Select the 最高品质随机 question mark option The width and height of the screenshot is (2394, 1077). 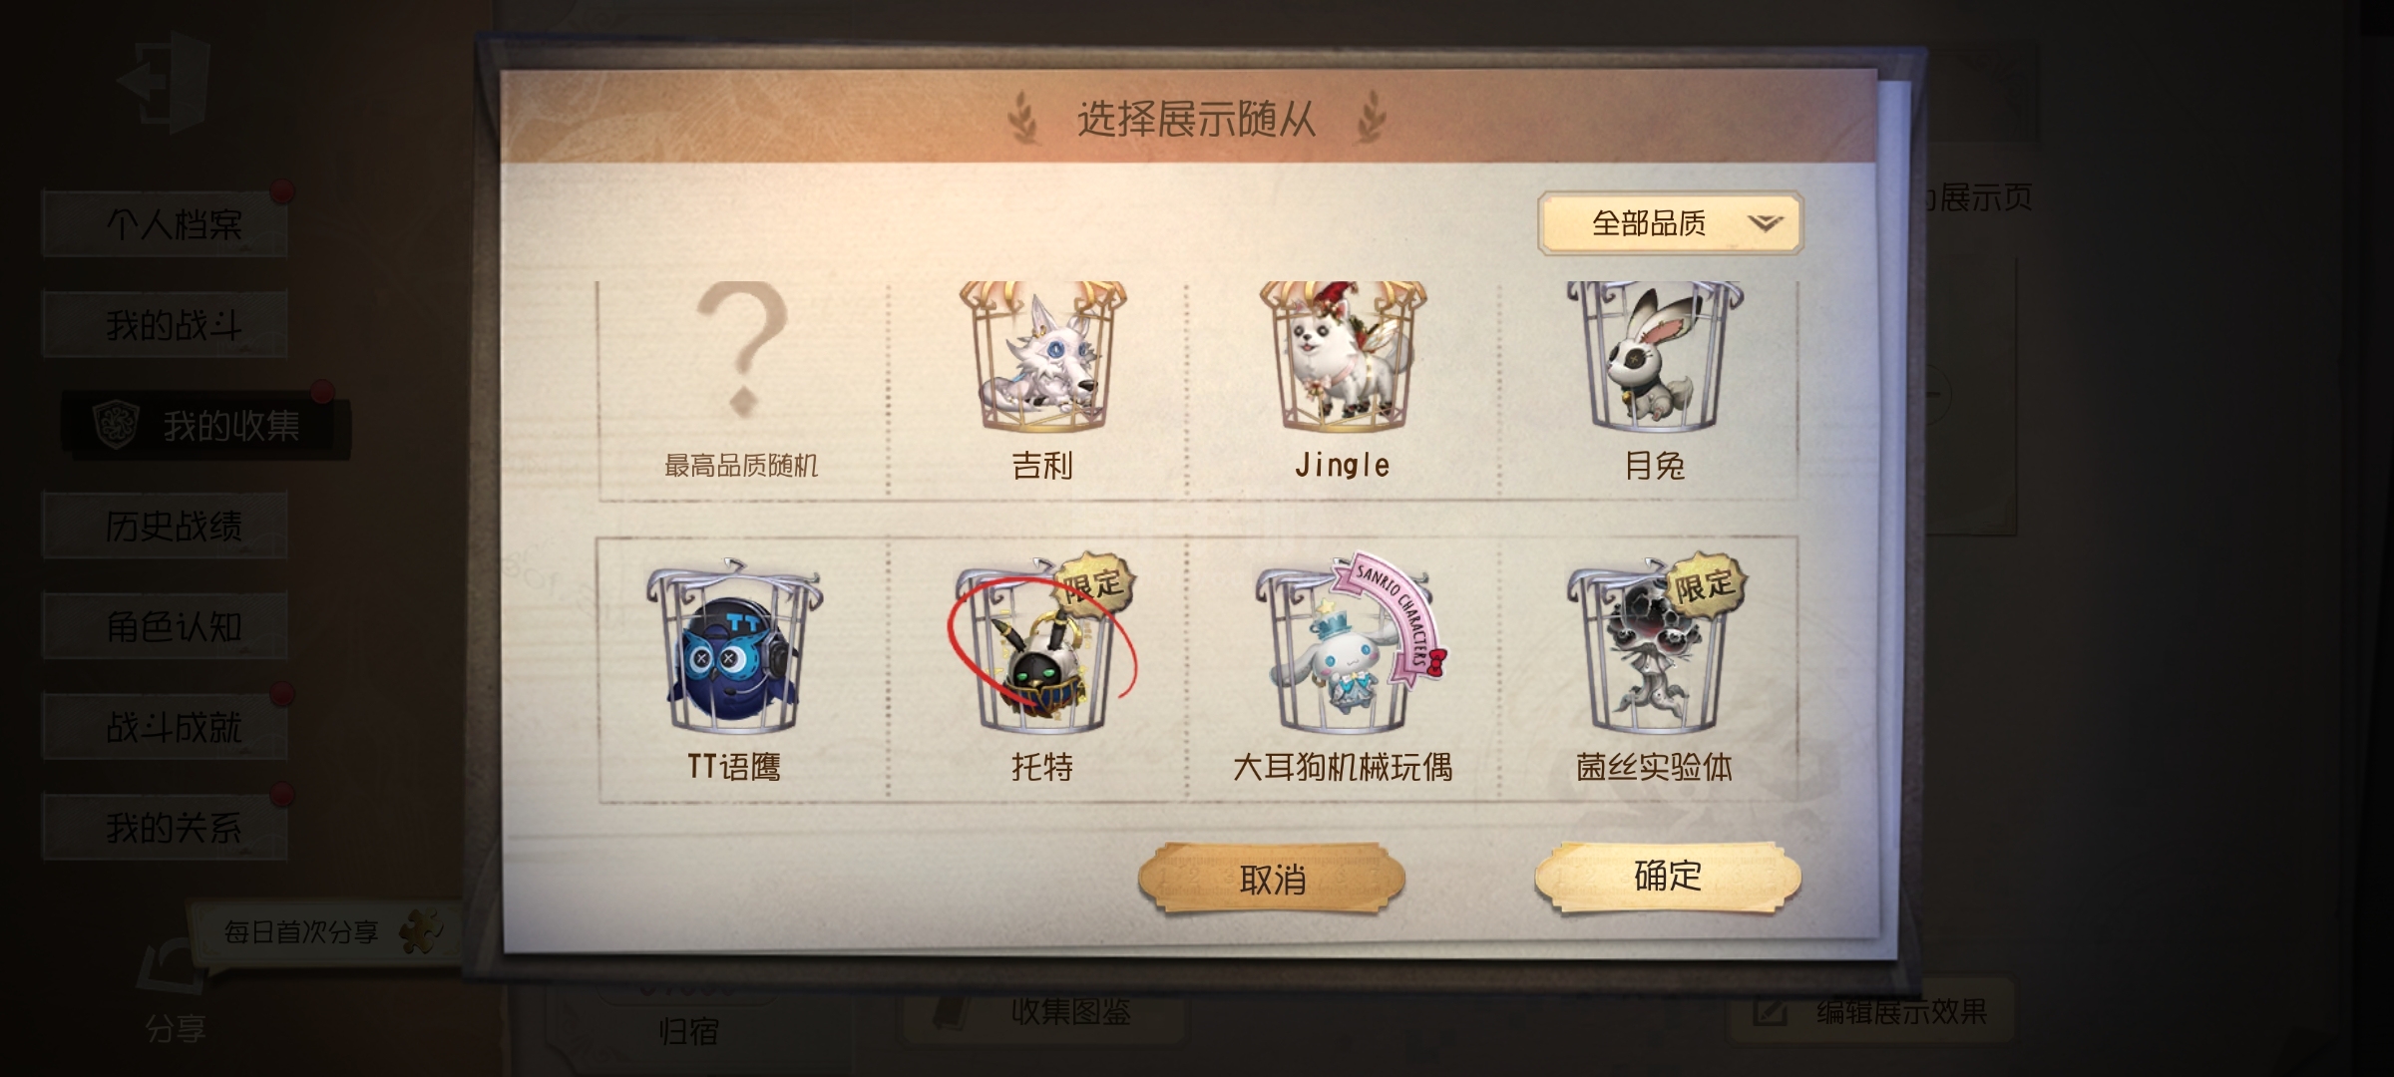[741, 379]
